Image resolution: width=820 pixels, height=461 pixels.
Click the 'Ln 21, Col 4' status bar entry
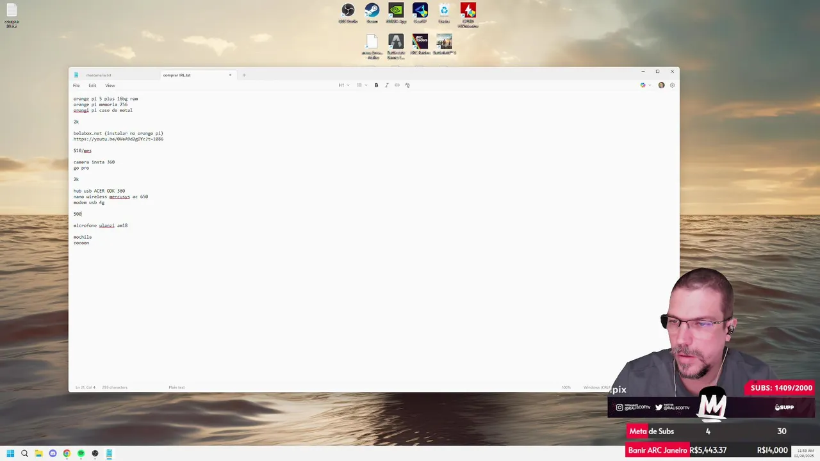[85, 387]
